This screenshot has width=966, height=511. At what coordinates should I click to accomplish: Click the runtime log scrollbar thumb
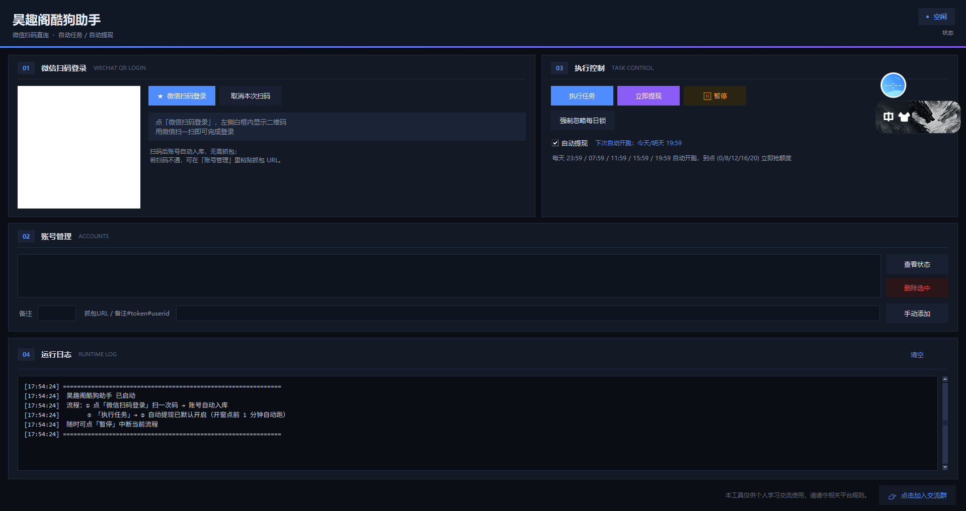945,423
